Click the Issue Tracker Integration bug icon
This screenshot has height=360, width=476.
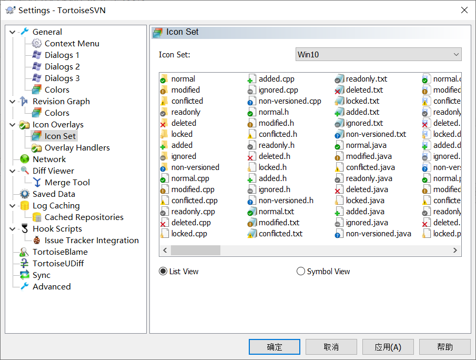pyautogui.click(x=37, y=241)
